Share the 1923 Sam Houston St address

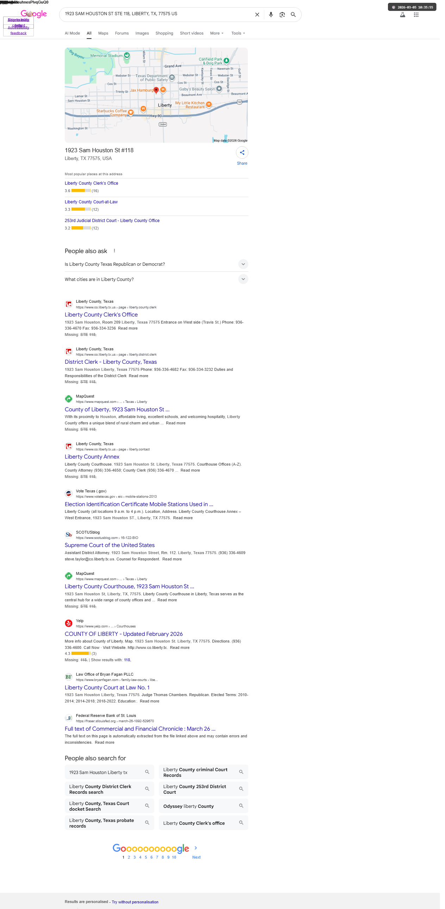click(242, 153)
